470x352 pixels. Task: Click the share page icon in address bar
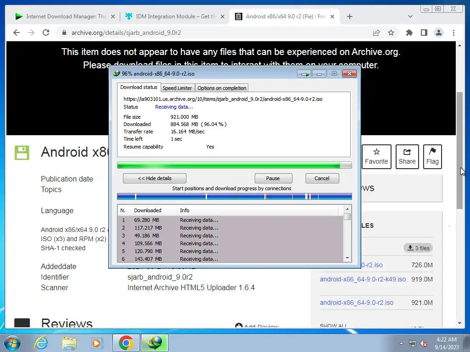pos(376,33)
